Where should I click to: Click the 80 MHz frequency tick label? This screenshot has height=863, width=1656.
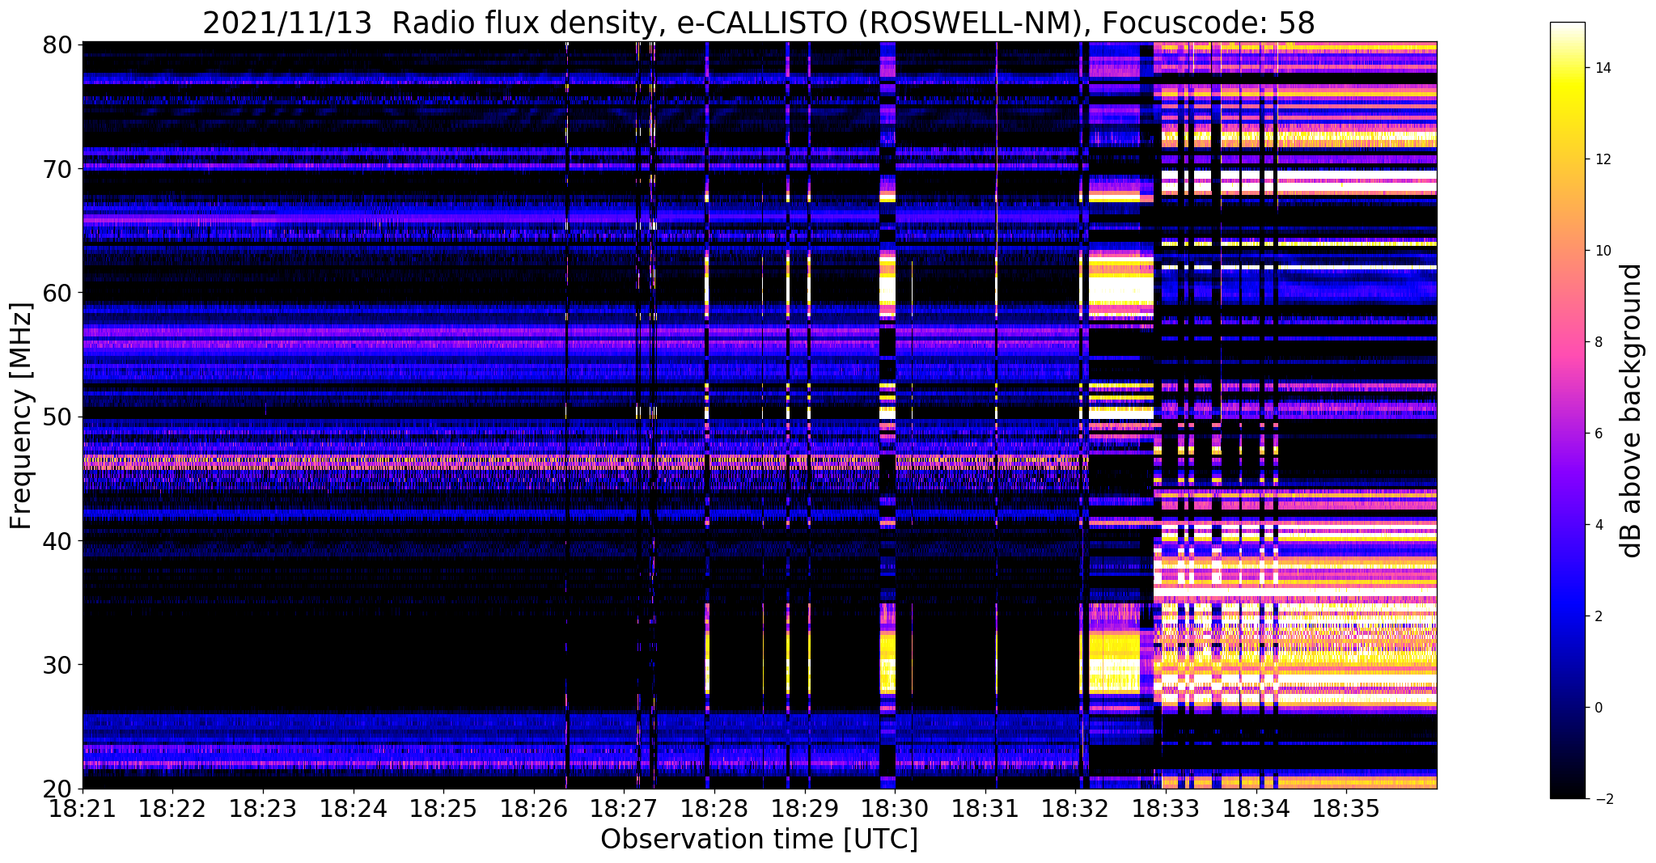pyautogui.click(x=57, y=44)
